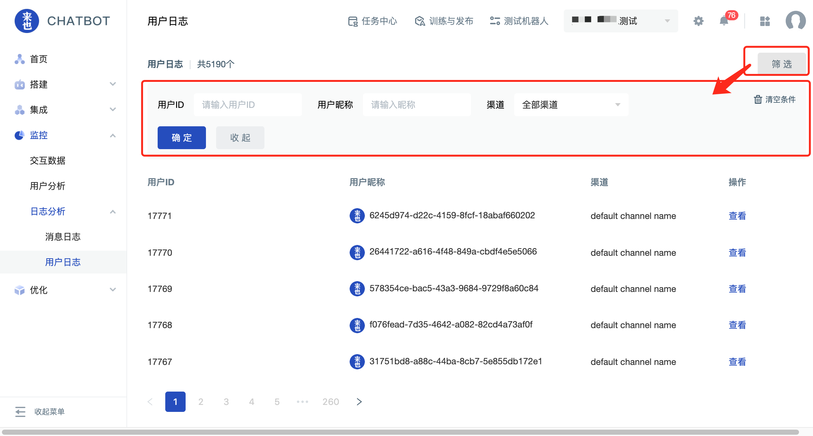Click avatar icon of user 31751bd8
Image resolution: width=813 pixels, height=436 pixels.
(x=357, y=362)
